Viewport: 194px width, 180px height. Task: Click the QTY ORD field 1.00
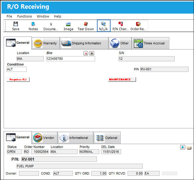click(99, 173)
